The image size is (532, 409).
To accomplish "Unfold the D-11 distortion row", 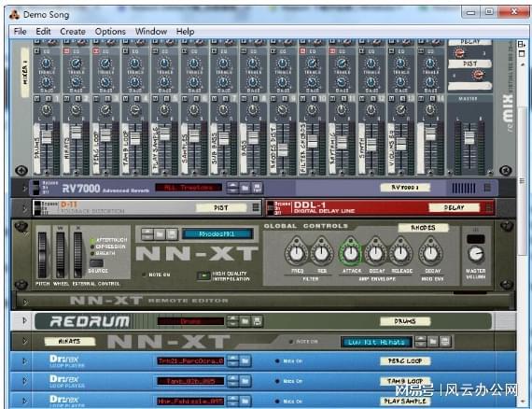I will point(24,208).
